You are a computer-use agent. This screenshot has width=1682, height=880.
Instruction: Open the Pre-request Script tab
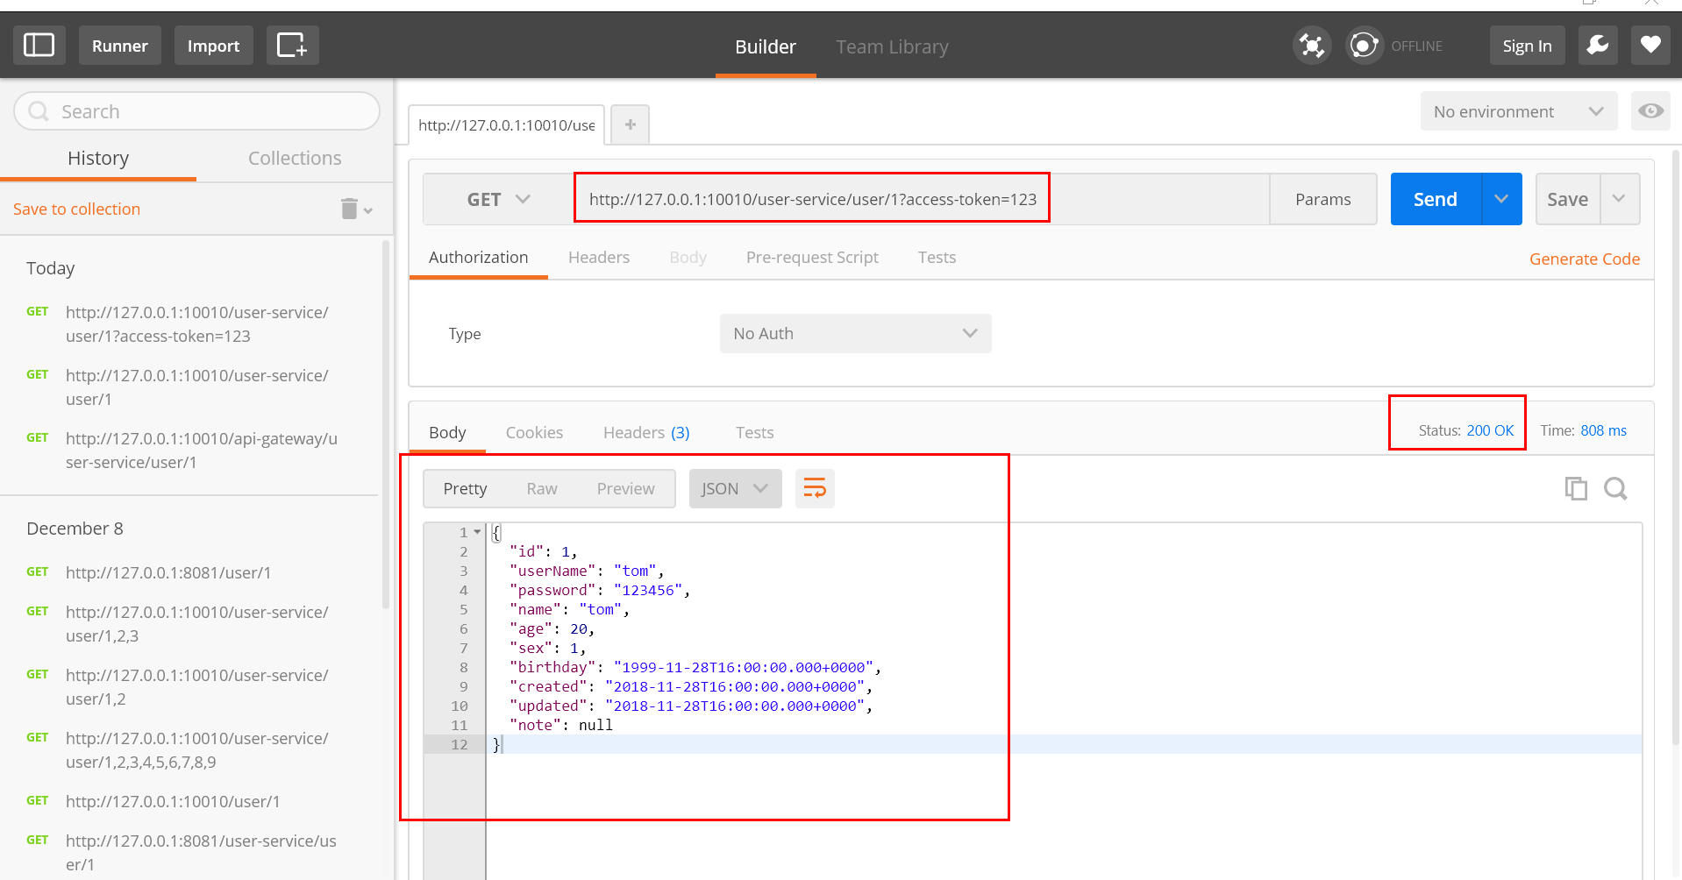[x=812, y=258]
